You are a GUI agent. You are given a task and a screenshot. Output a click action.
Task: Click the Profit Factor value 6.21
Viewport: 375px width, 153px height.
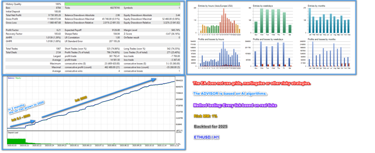coord(59,30)
